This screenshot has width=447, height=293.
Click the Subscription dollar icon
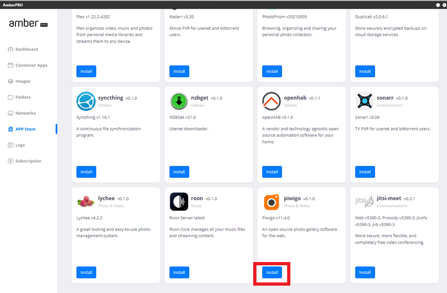11,161
